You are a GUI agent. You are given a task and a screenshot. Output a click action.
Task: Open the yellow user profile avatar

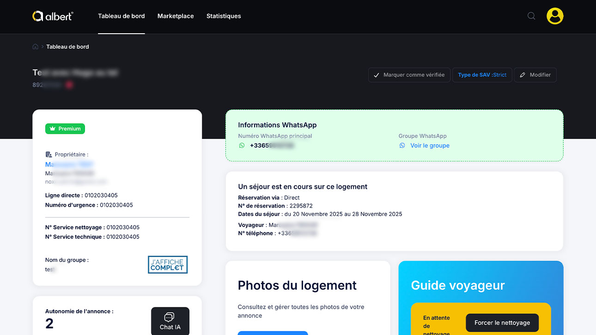pos(555,16)
